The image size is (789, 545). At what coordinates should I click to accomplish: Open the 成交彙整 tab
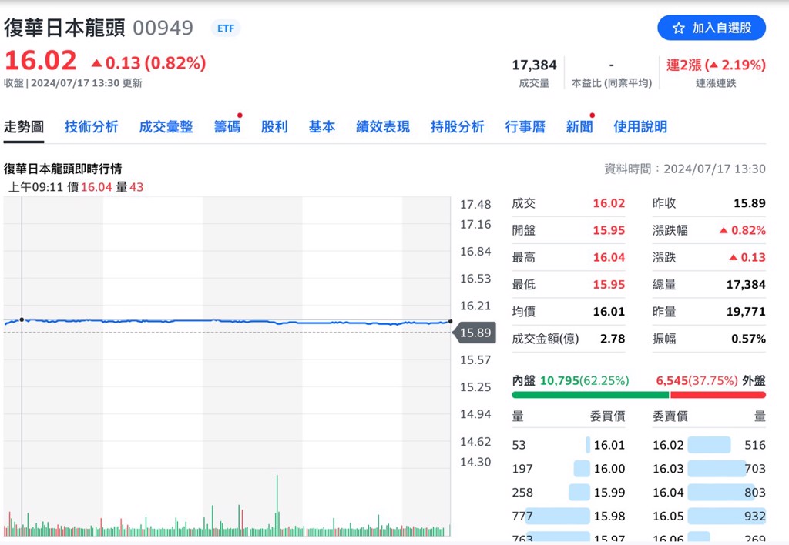[166, 126]
